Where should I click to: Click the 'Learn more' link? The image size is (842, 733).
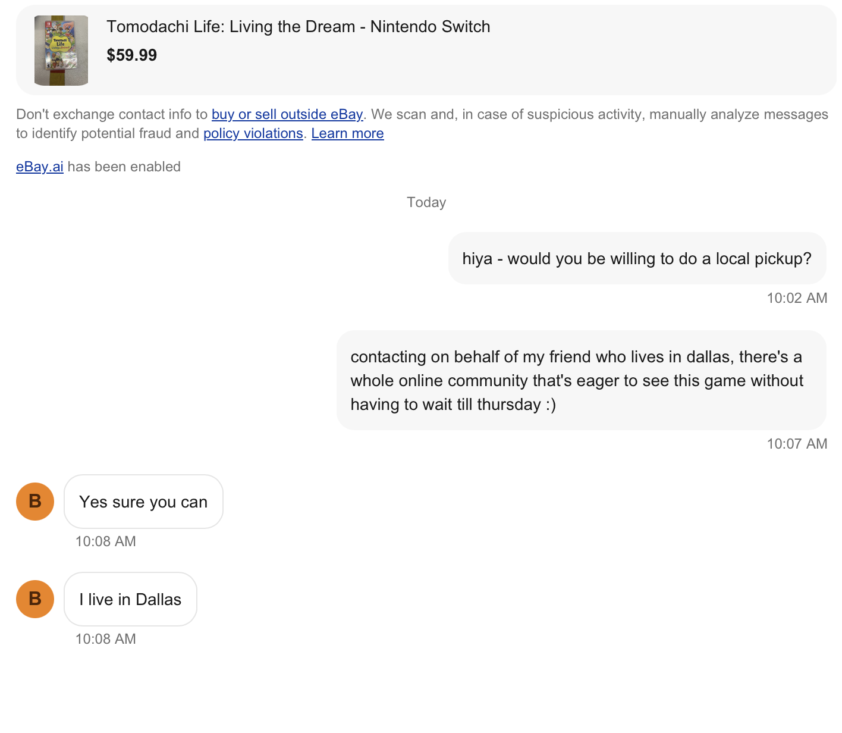coord(348,133)
